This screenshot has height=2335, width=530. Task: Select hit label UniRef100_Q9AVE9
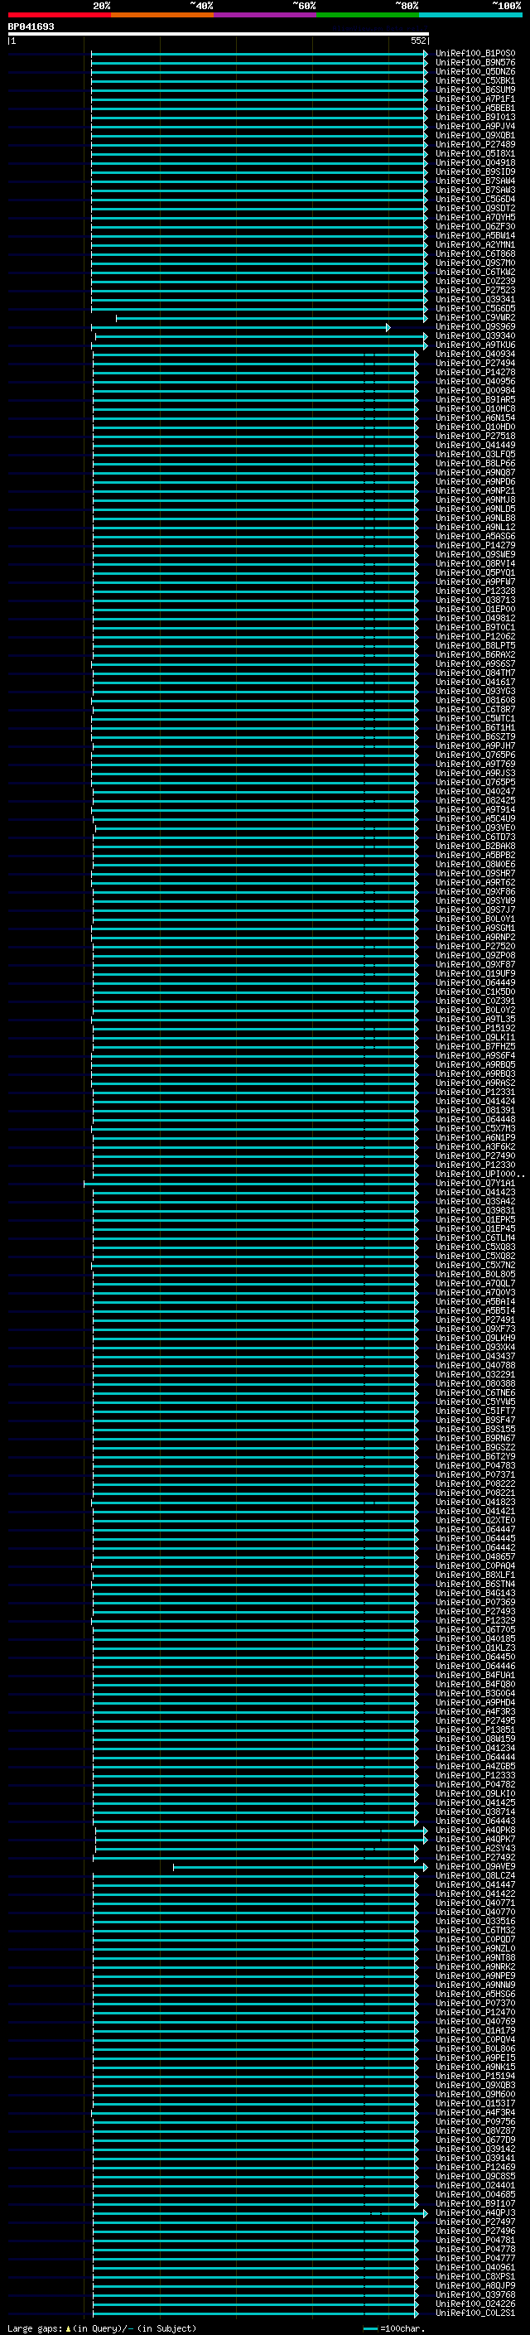tap(475, 1866)
